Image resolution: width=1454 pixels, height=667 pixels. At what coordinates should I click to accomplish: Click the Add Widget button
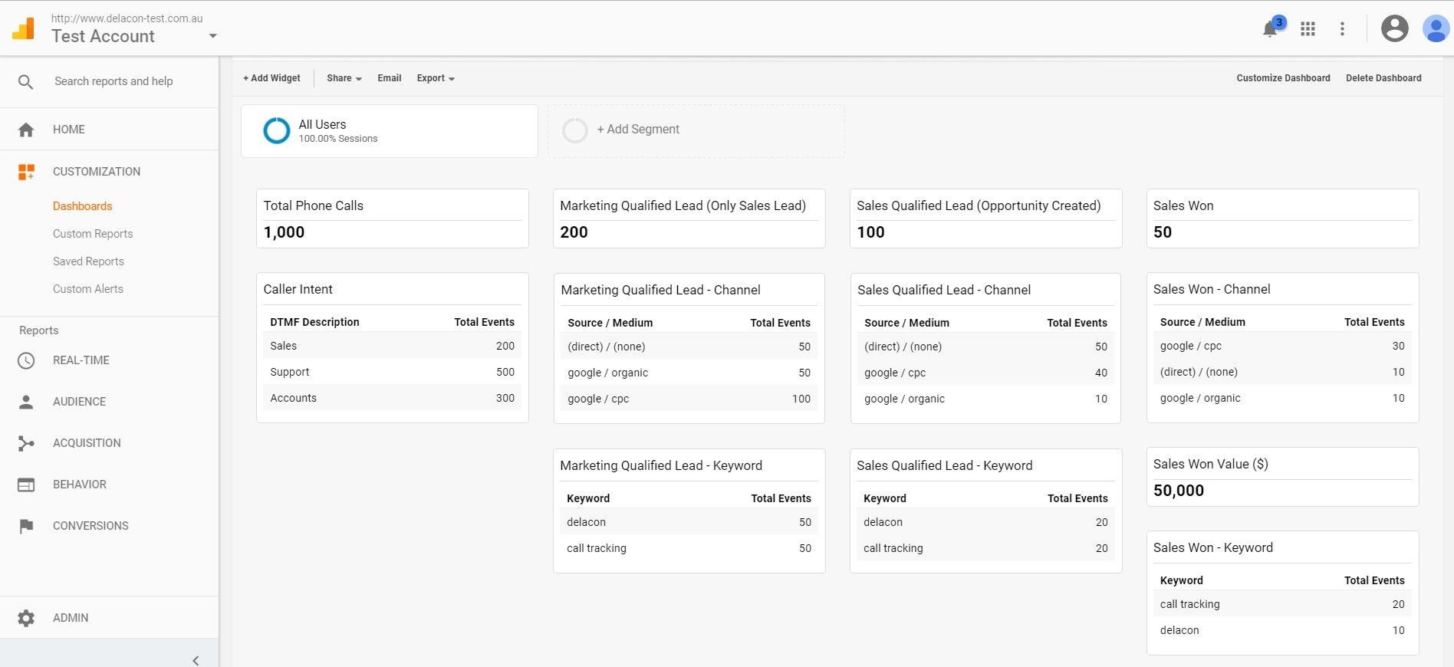tap(271, 78)
